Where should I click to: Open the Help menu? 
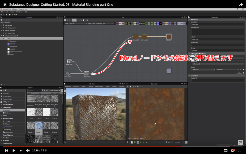(26, 12)
